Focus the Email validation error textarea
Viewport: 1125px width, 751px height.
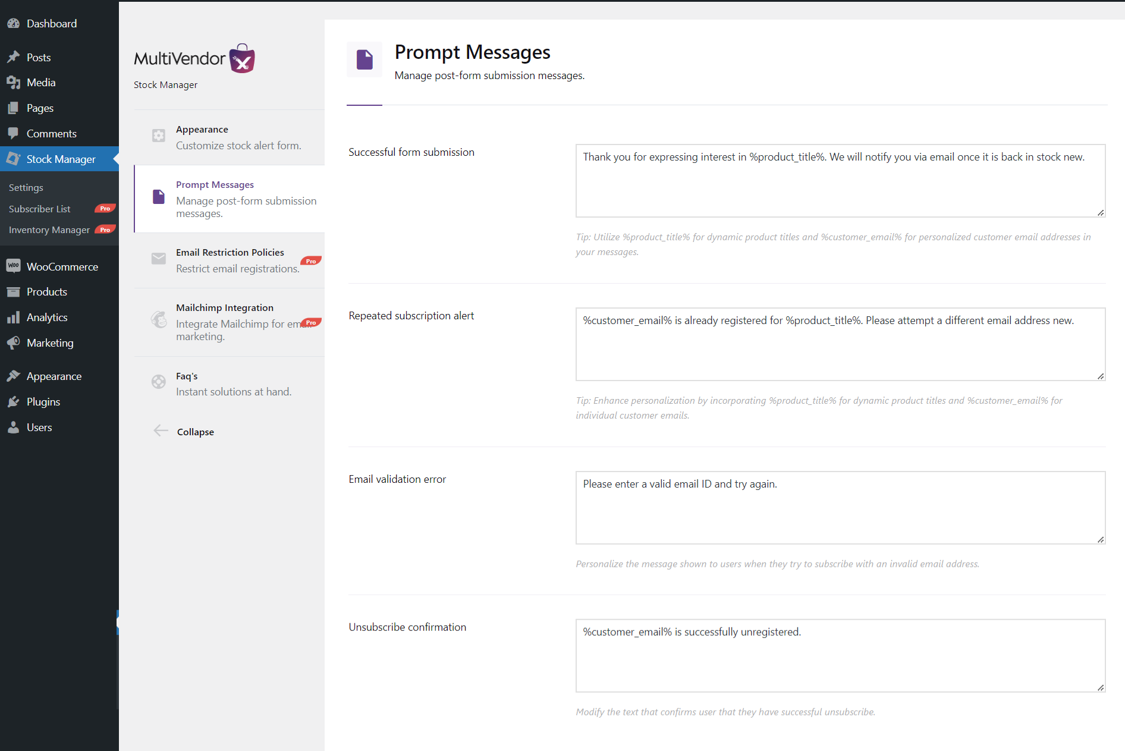(840, 508)
